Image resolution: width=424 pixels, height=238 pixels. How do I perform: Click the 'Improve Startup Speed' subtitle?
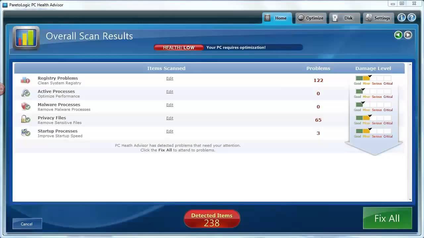pos(60,136)
